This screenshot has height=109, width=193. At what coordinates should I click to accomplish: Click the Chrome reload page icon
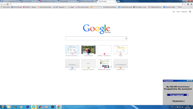(8, 4)
